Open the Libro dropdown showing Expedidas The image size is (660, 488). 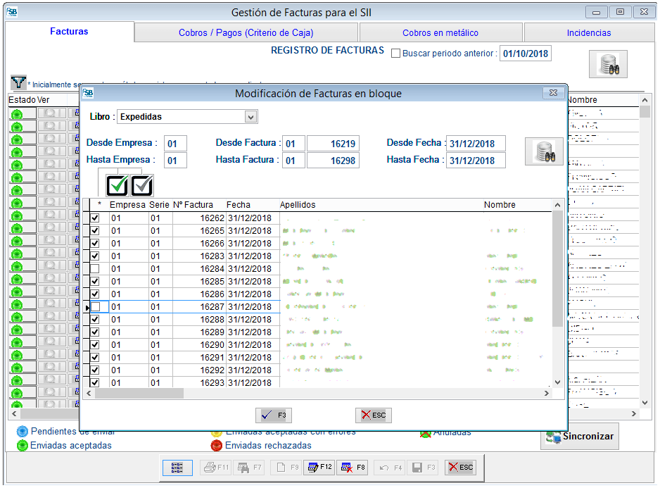coord(251,116)
